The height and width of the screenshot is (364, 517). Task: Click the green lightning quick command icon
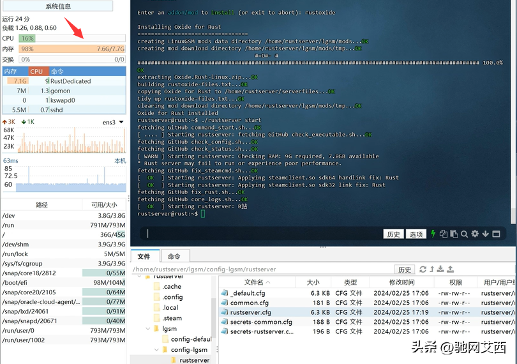point(433,234)
